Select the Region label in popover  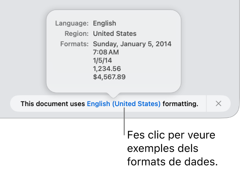coord(76,34)
